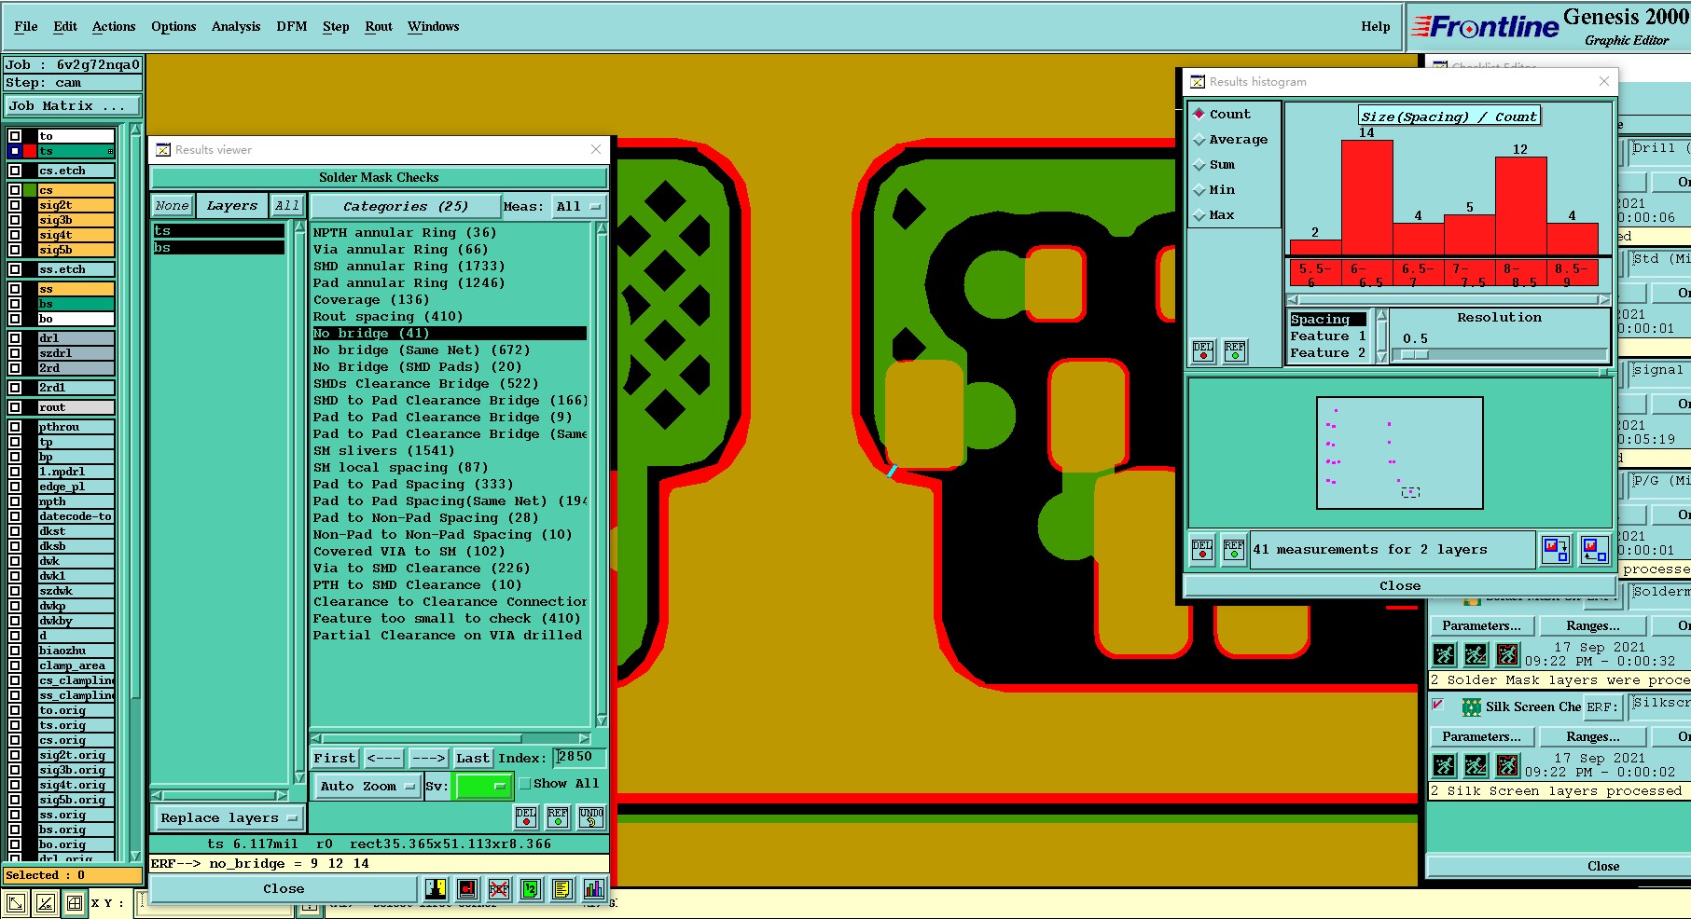The height and width of the screenshot is (919, 1691).
Task: Click the green 1/2 page icon
Action: click(x=531, y=889)
